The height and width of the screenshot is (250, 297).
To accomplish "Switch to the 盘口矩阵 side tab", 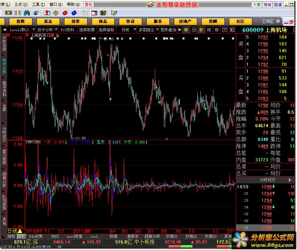I will [4, 156].
